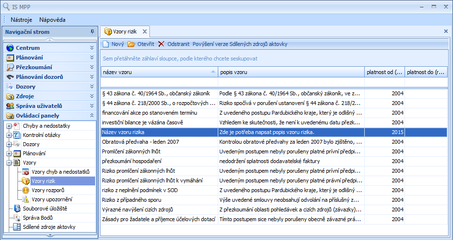453x240 pixels.
Task: Click the Správa Bodů icon
Action: 17,218
